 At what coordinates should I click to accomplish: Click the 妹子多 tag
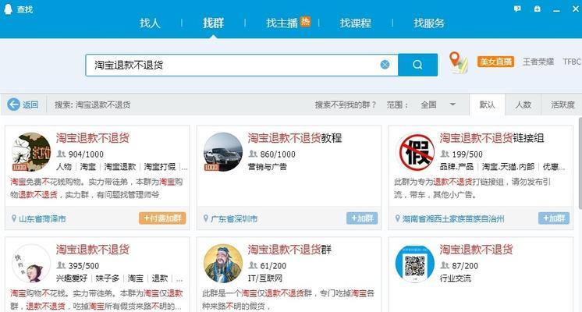point(107,278)
